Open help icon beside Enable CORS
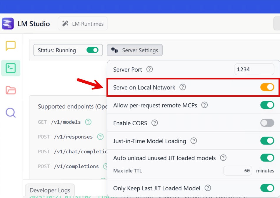280x198 pixels. click(x=155, y=123)
